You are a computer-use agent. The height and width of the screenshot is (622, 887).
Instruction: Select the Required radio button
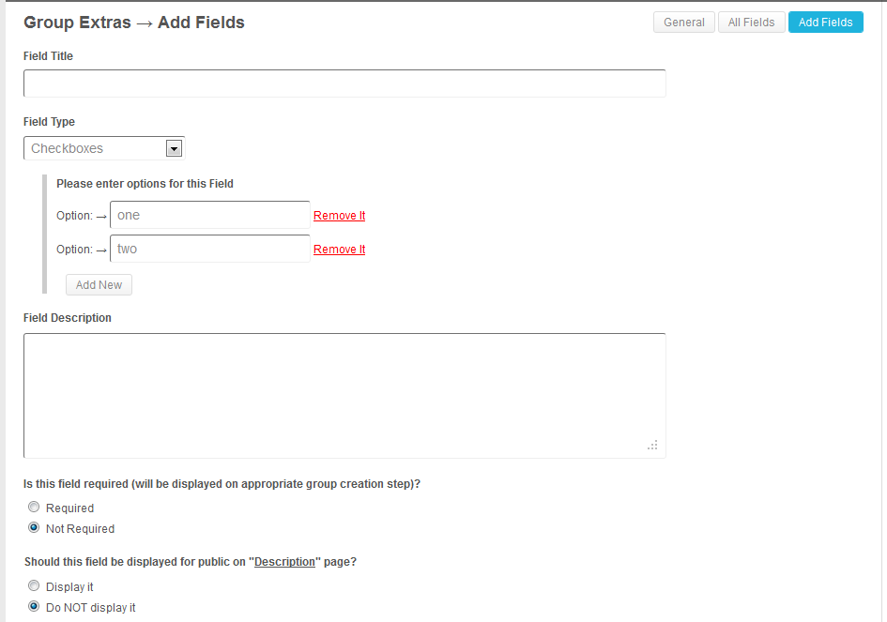[x=34, y=508]
